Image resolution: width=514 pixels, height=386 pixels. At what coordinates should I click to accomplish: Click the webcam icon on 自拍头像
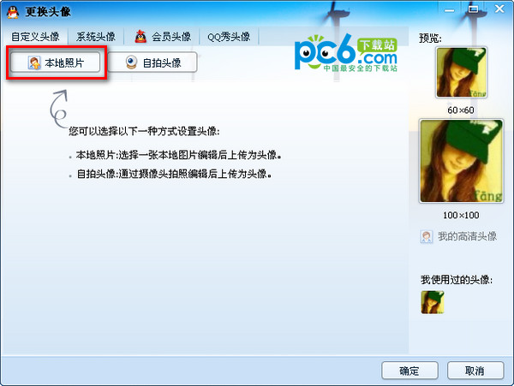point(131,62)
